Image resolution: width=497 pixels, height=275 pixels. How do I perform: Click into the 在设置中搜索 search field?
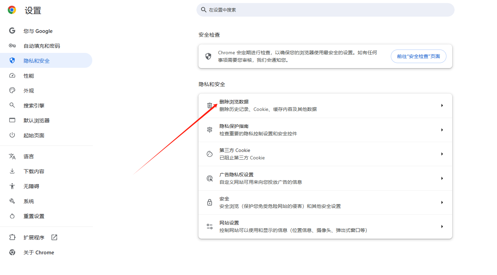325,10
